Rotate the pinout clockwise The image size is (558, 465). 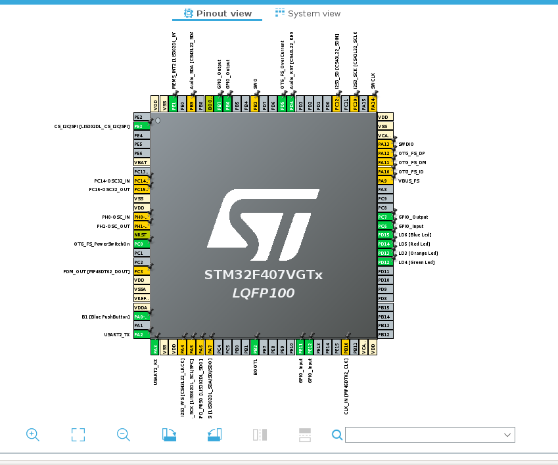(168, 434)
